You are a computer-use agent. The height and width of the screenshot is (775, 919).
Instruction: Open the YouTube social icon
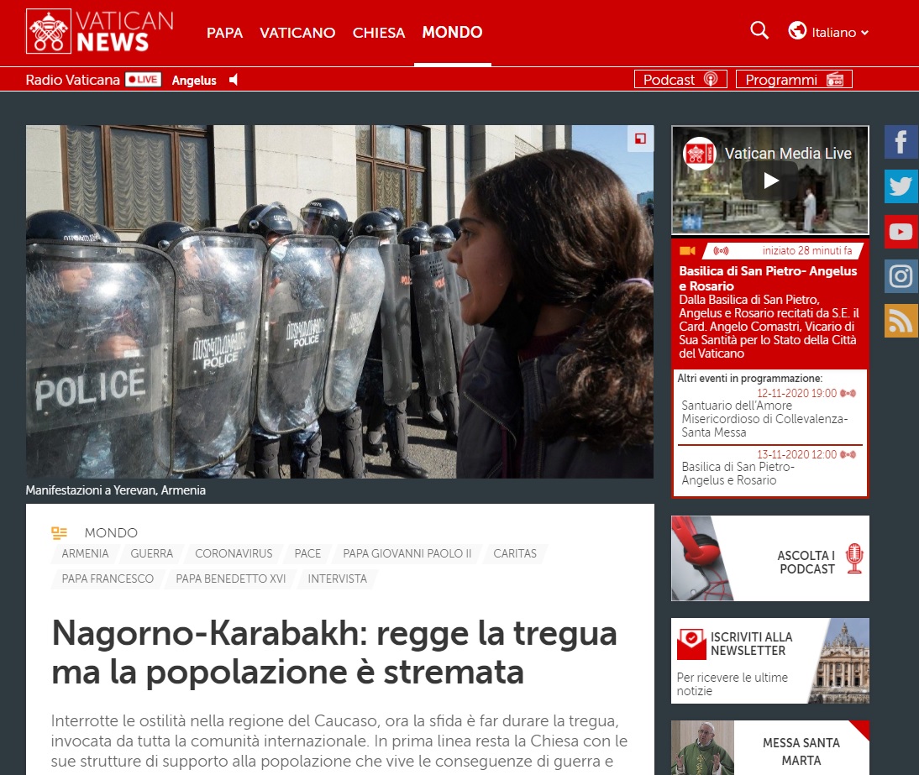click(901, 231)
